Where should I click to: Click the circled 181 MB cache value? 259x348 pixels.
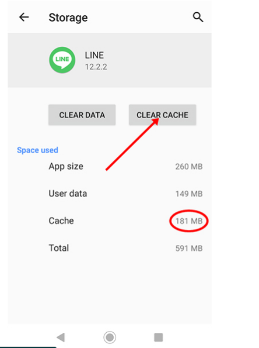pyautogui.click(x=189, y=221)
